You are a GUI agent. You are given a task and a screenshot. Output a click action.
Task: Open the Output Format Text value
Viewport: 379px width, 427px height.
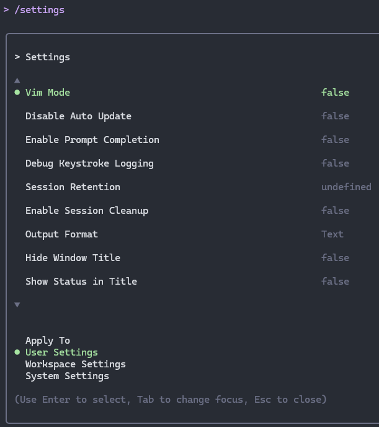(x=332, y=234)
